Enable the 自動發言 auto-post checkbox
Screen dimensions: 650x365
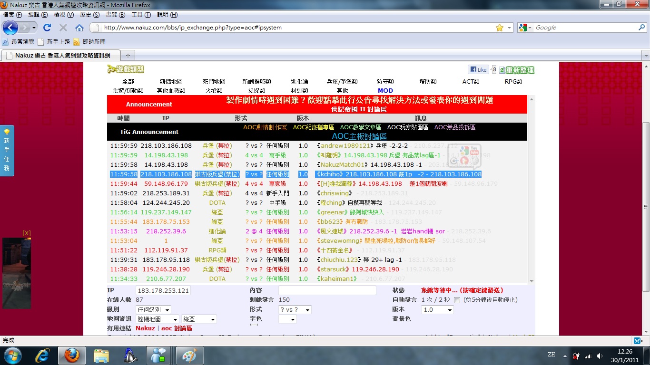[457, 300]
